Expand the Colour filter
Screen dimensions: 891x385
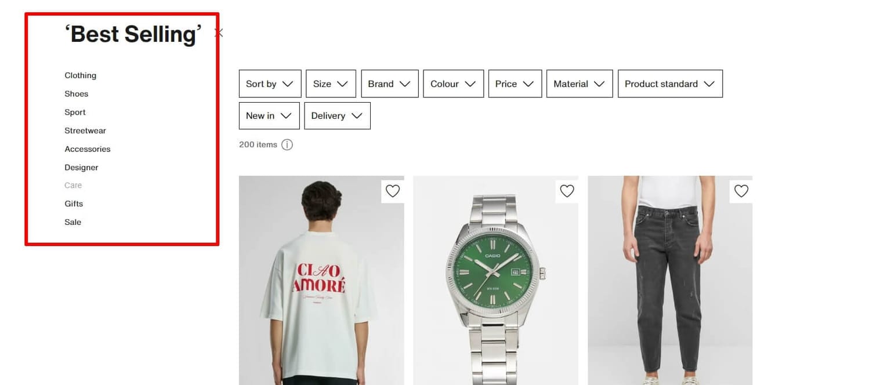[x=453, y=83]
